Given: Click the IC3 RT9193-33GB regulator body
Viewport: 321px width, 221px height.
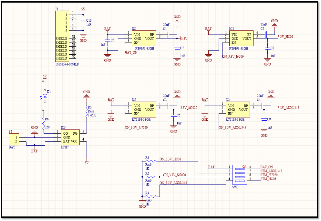Looking at the screenshot, I should (144, 110).
